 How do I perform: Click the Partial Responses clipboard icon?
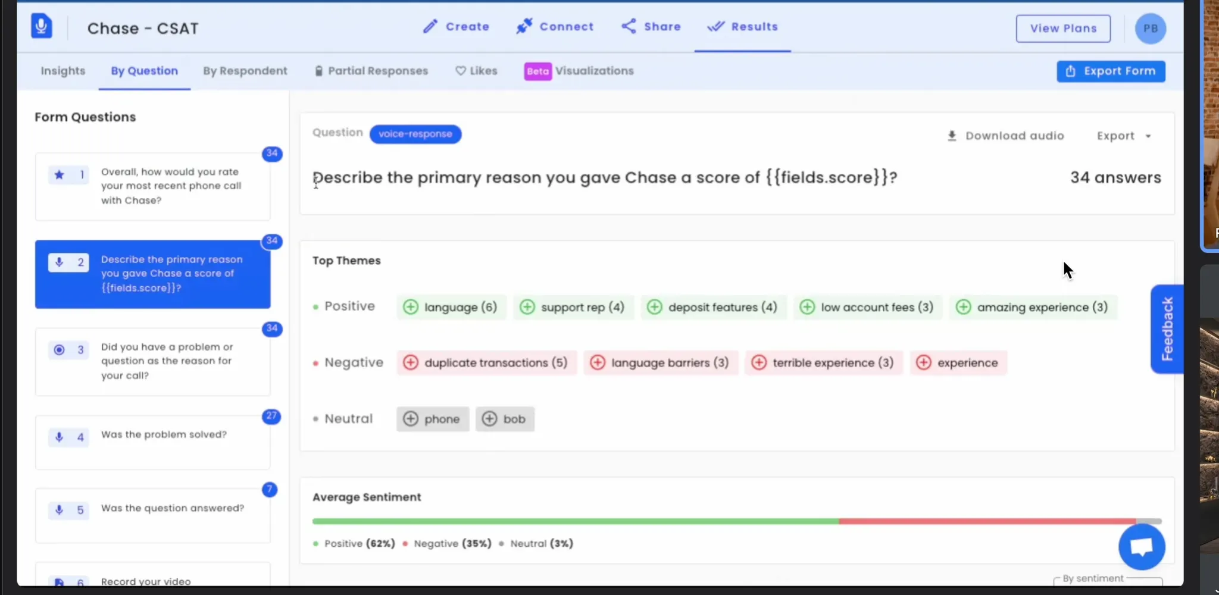318,71
